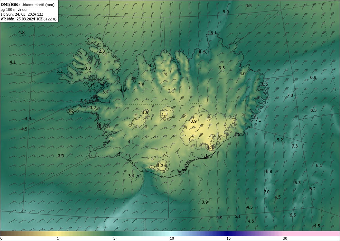Click the 1.3 value on the glacier
Image resolution: width=340 pixels, height=241 pixels.
pyautogui.click(x=165, y=115)
